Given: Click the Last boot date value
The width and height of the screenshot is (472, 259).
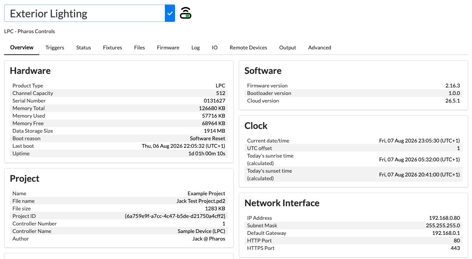Looking at the screenshot, I should pos(183,146).
